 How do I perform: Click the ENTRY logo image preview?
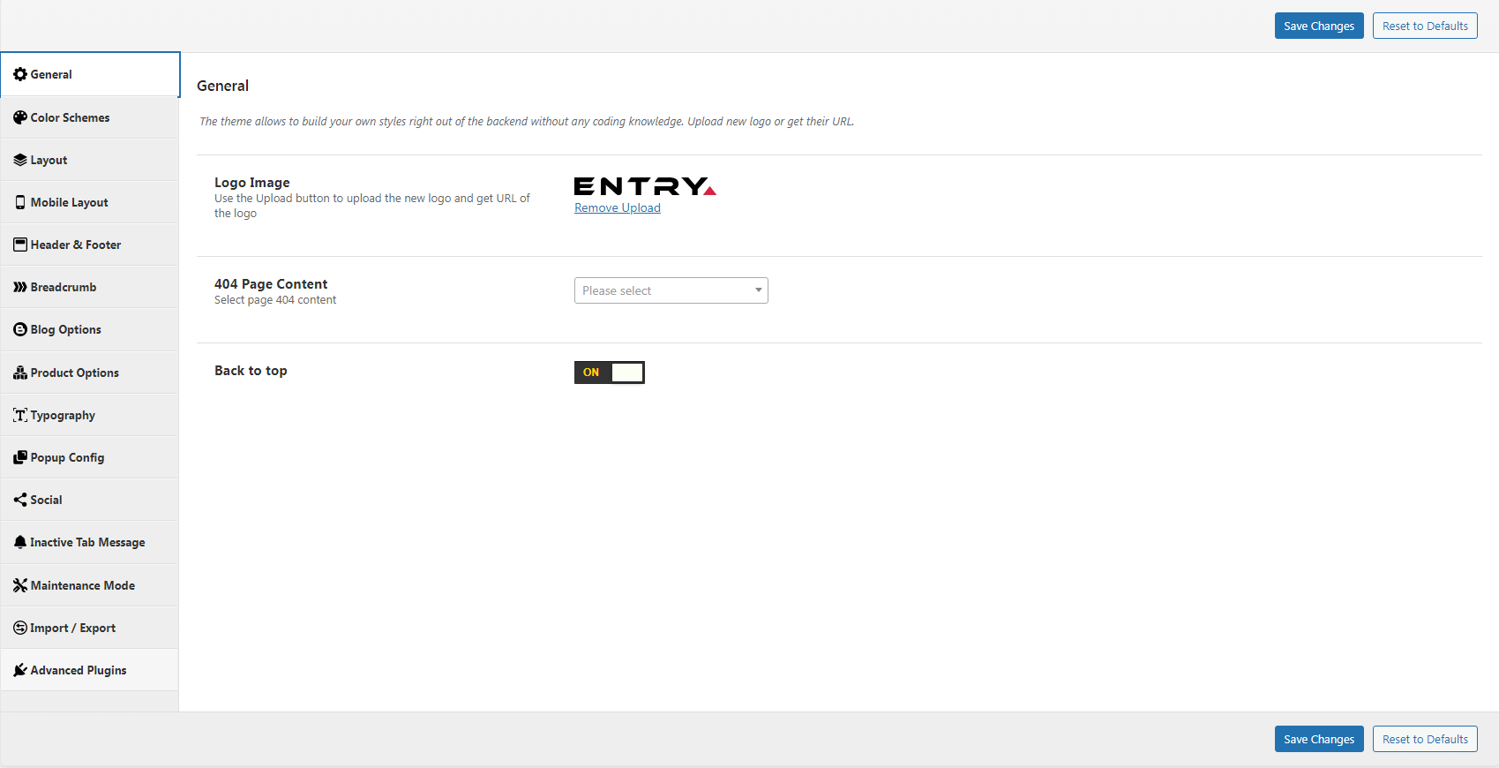pyautogui.click(x=644, y=186)
